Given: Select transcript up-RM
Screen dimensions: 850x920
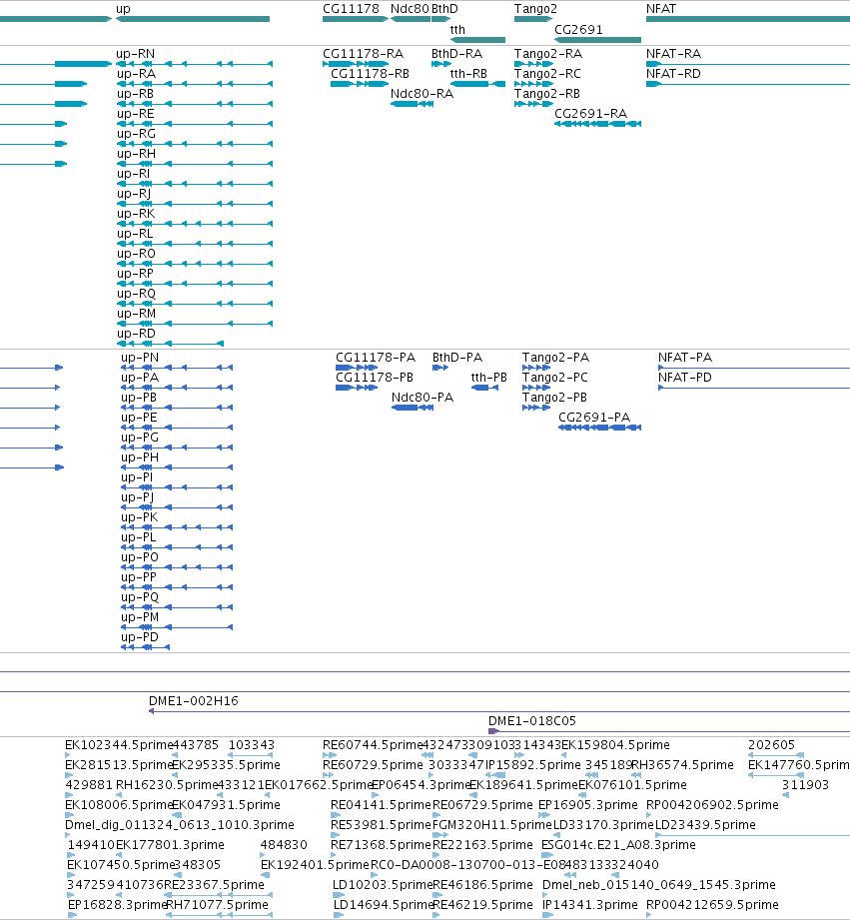Looking at the screenshot, I should [136, 314].
